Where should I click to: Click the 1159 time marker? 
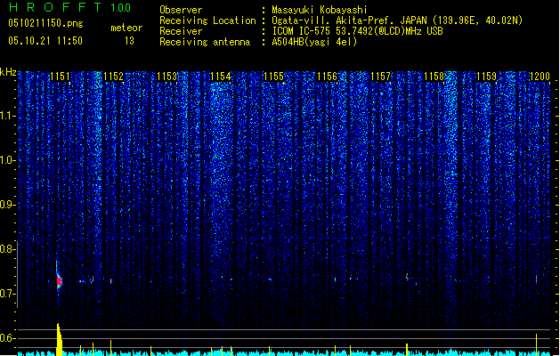click(x=487, y=77)
